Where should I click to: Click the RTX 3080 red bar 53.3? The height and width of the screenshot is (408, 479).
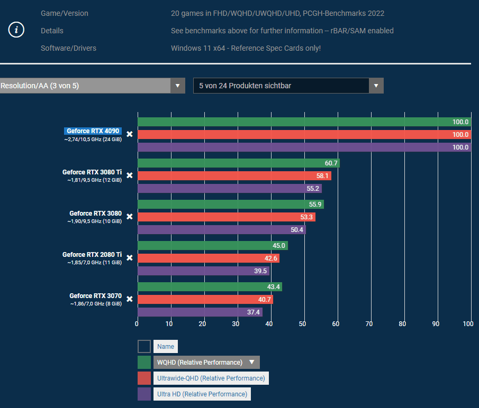pyautogui.click(x=227, y=217)
